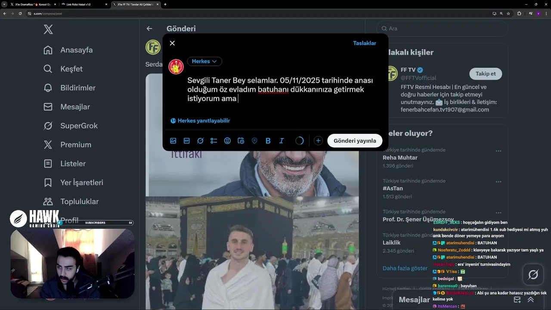Open Bildirimler in sidebar

click(69, 88)
